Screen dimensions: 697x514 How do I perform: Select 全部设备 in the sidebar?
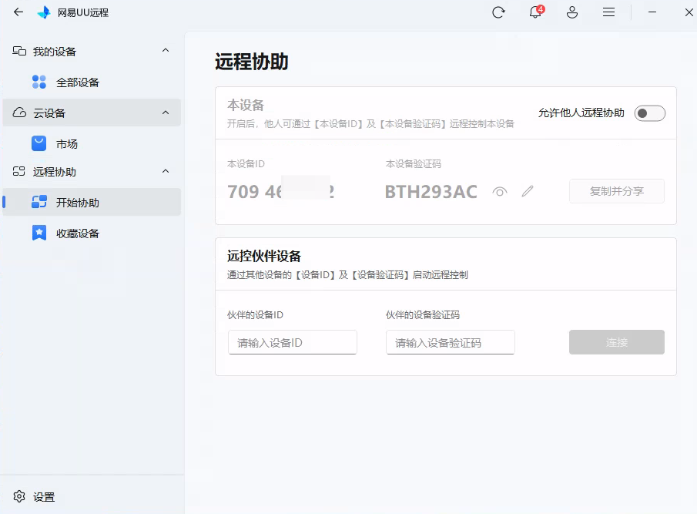(77, 82)
